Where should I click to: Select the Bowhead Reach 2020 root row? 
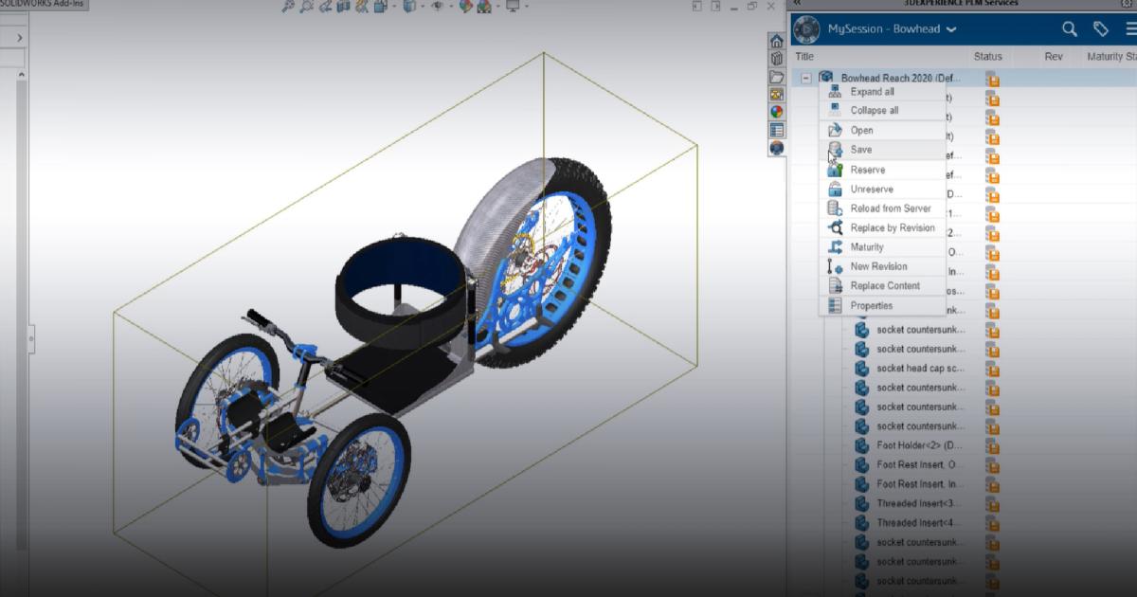pos(964,78)
